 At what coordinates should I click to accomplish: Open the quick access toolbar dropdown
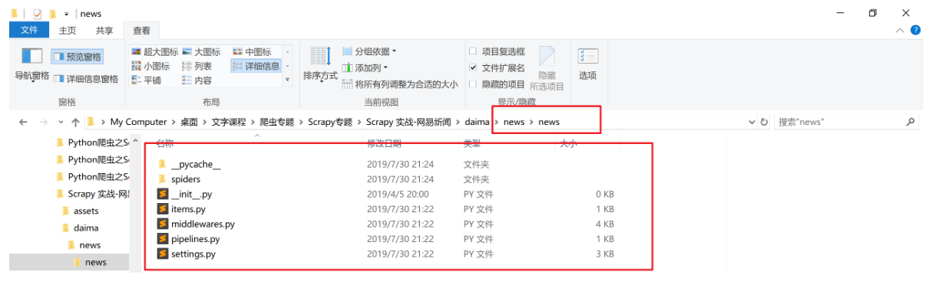point(66,14)
